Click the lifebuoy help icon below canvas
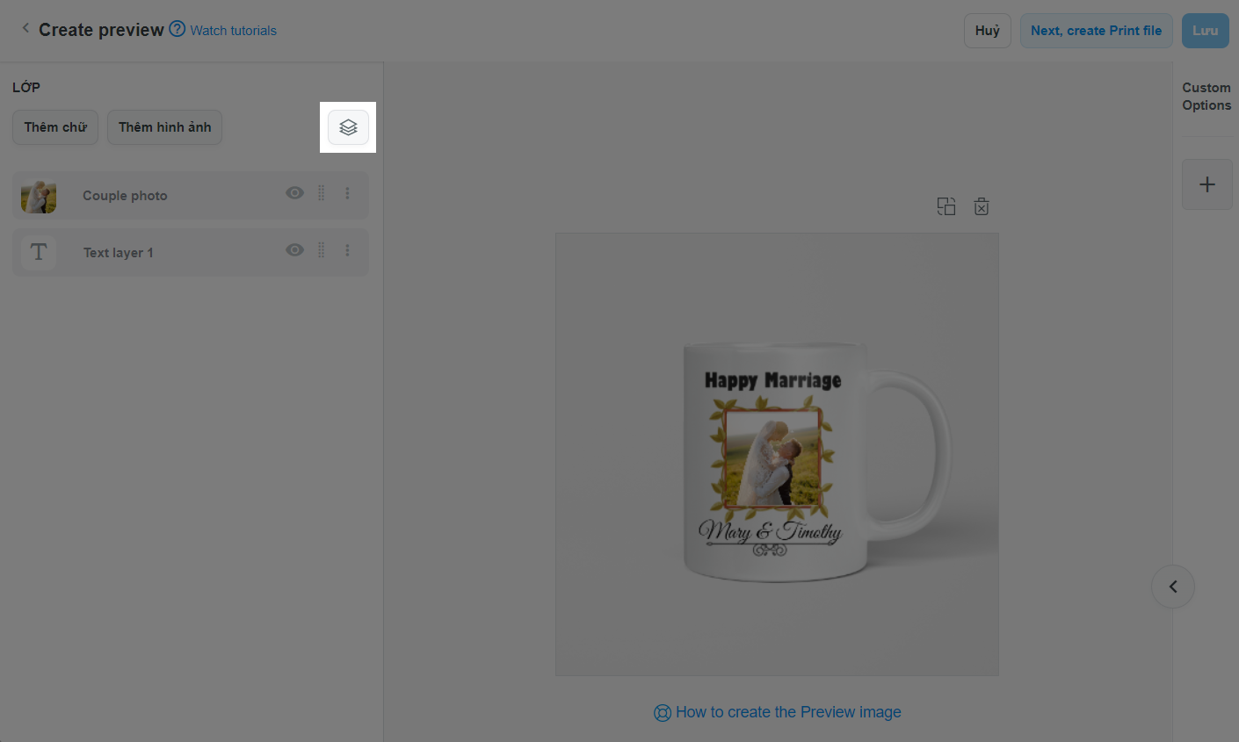 [x=663, y=713]
